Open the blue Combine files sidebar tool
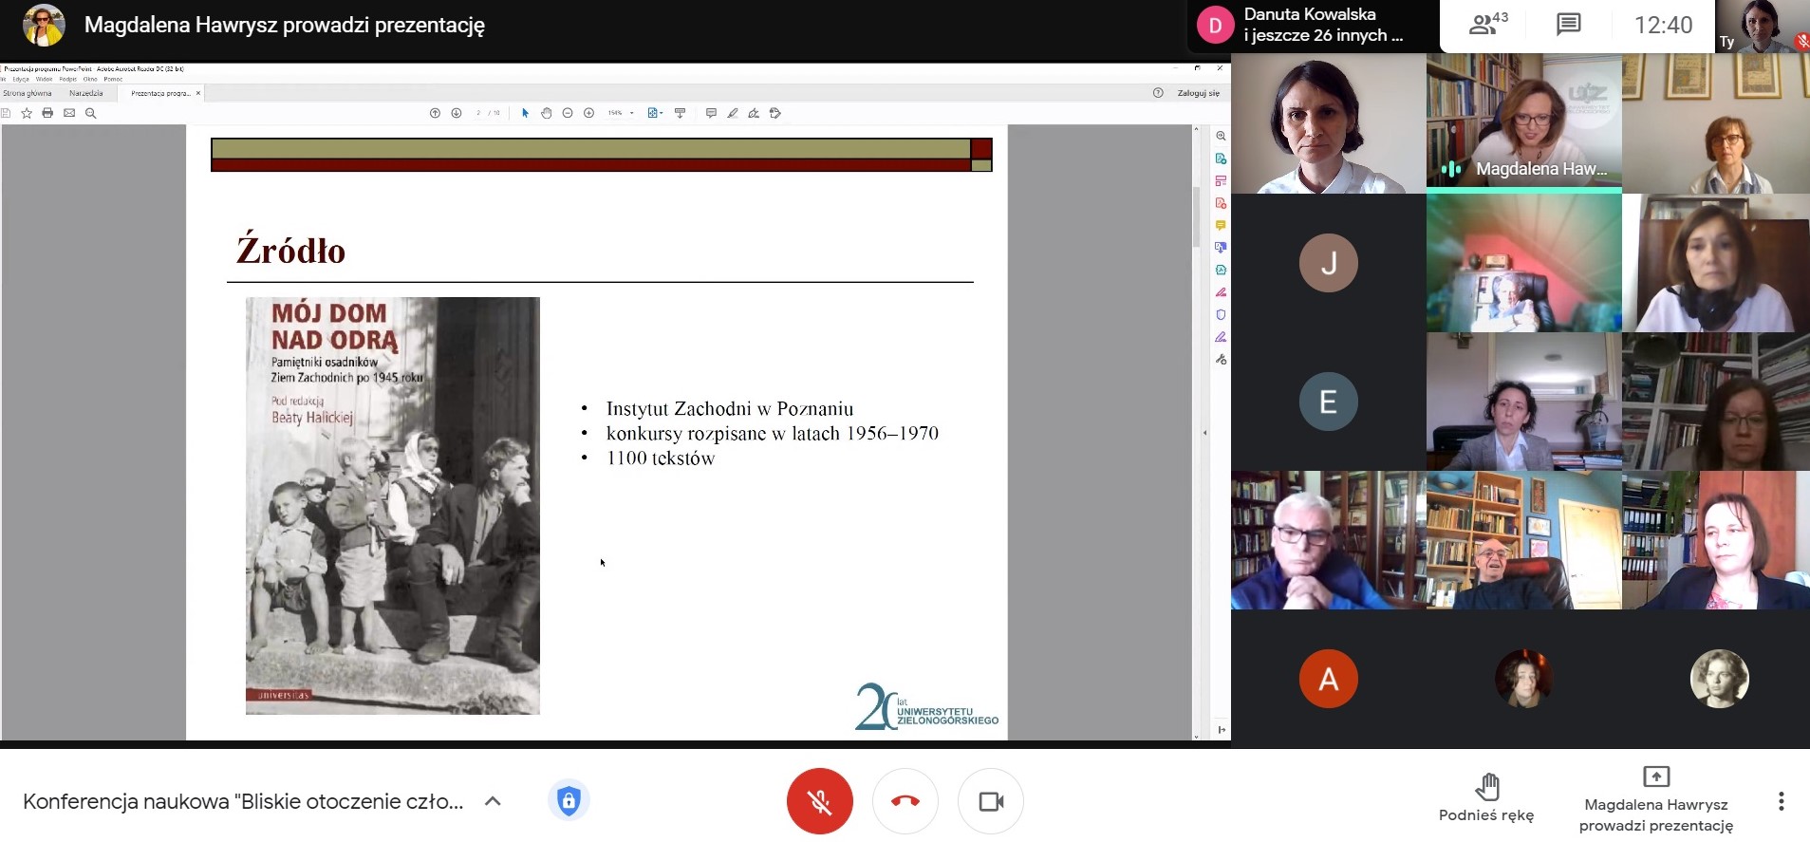 click(1221, 248)
